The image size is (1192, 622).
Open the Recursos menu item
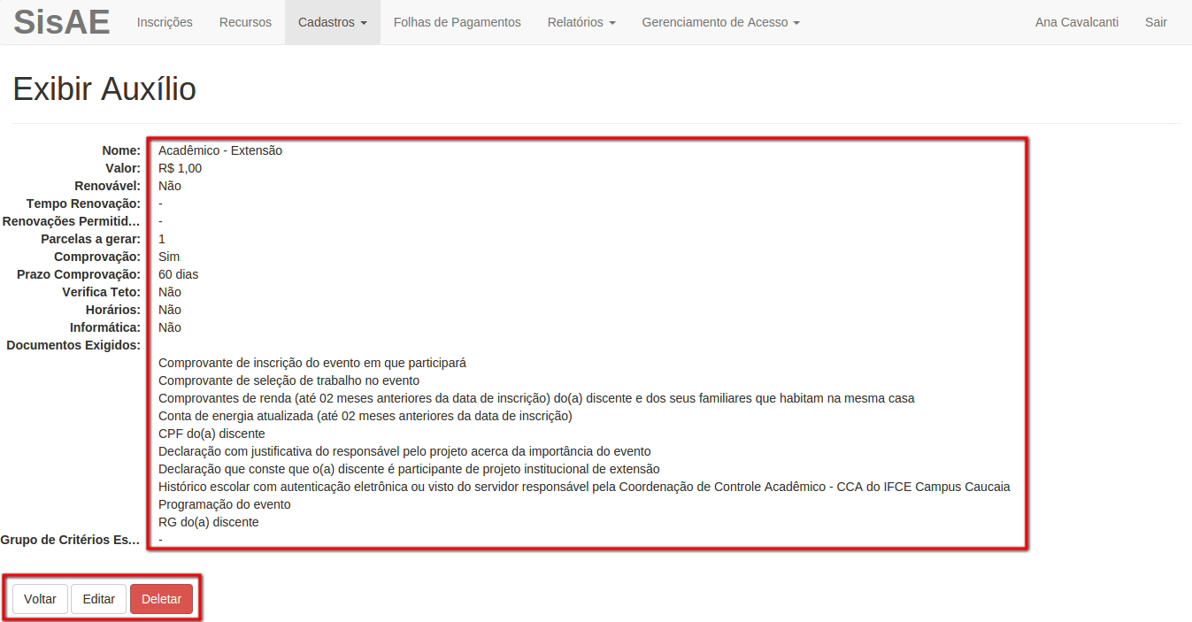point(245,22)
